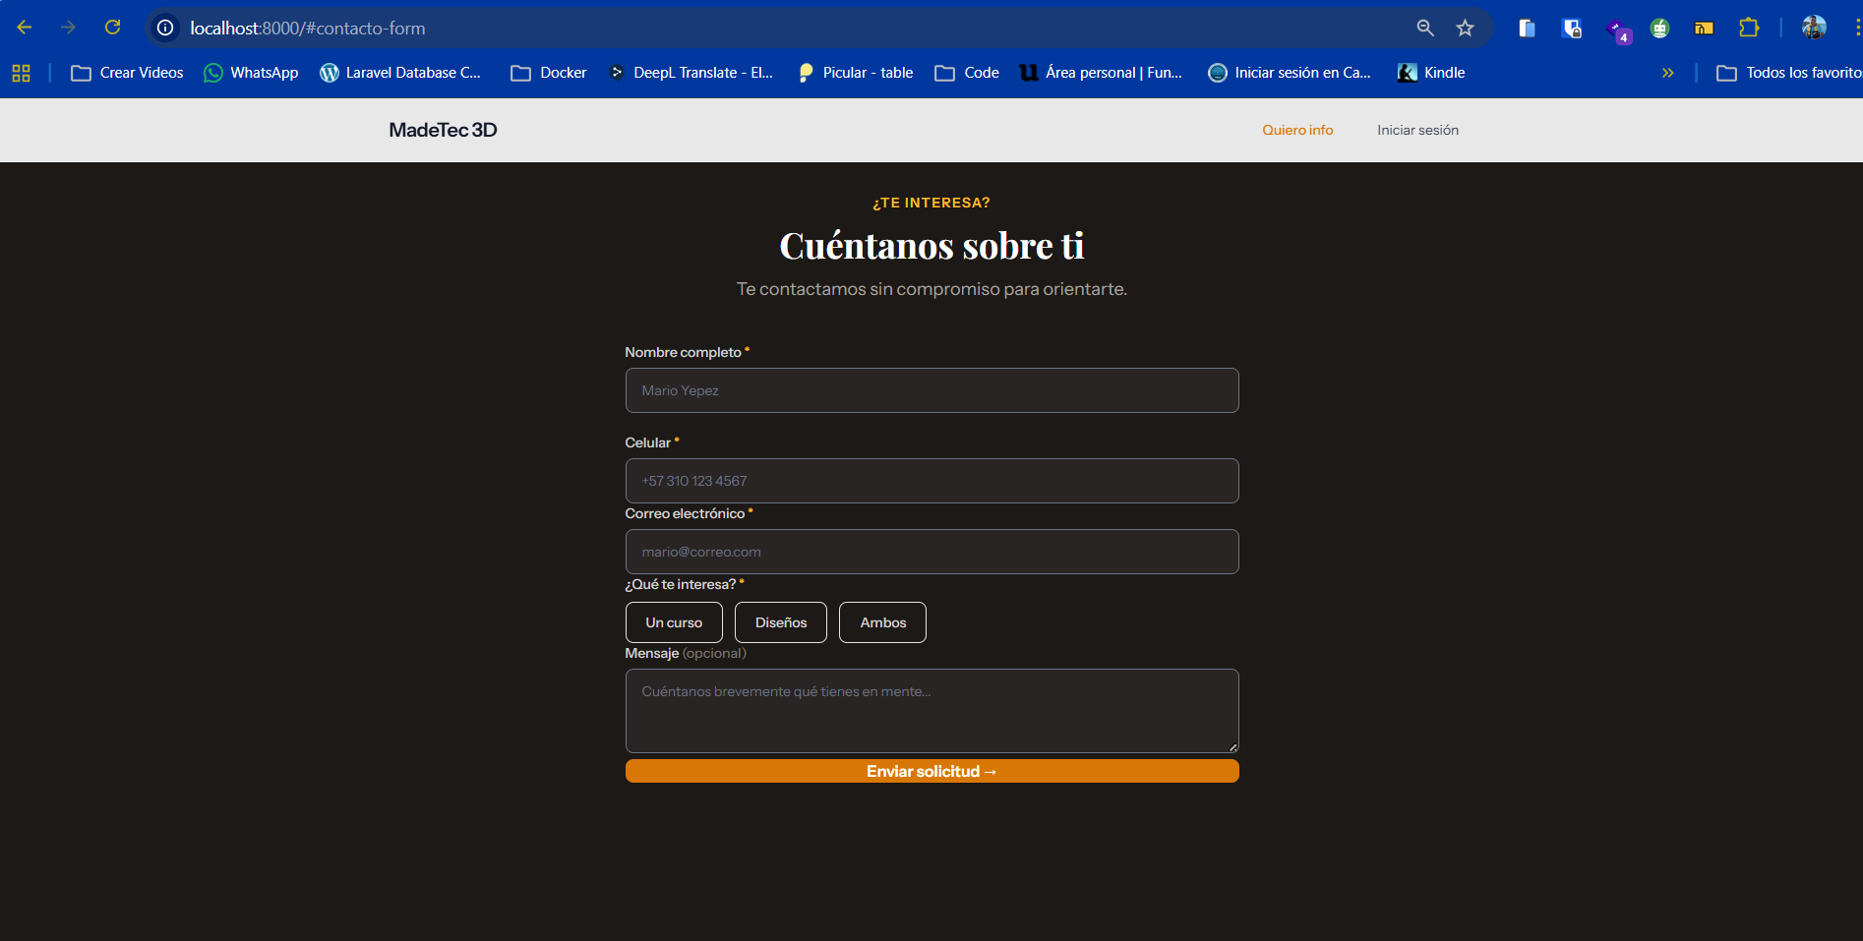Focus the Nombre completo field

[x=931, y=390]
